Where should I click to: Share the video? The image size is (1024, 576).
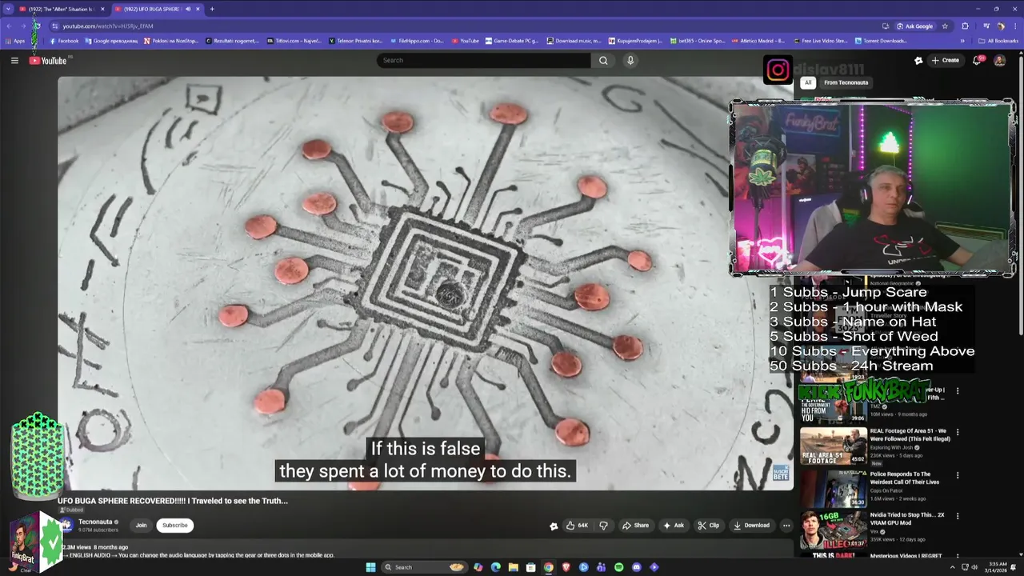(x=636, y=526)
